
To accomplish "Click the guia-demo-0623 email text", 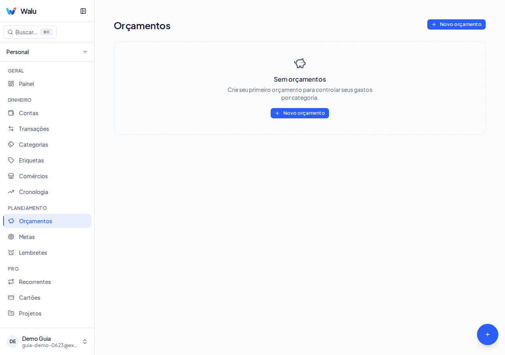I will pos(49,345).
